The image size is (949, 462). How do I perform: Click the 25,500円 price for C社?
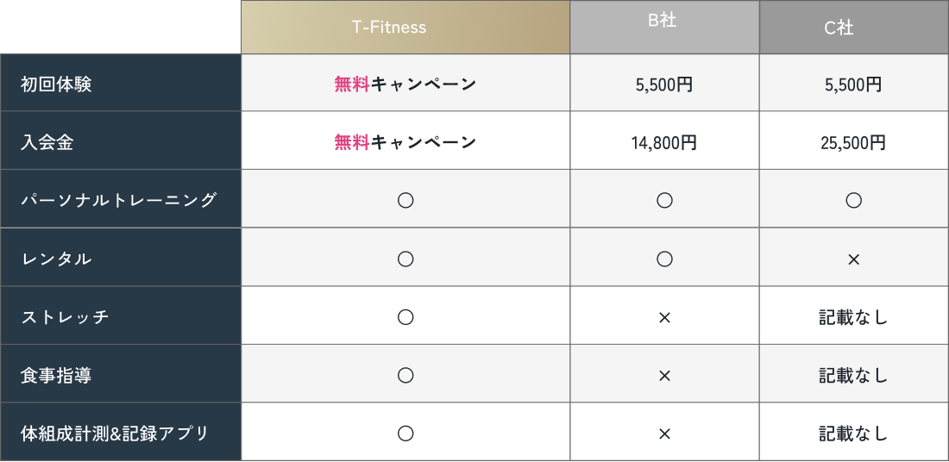[853, 143]
